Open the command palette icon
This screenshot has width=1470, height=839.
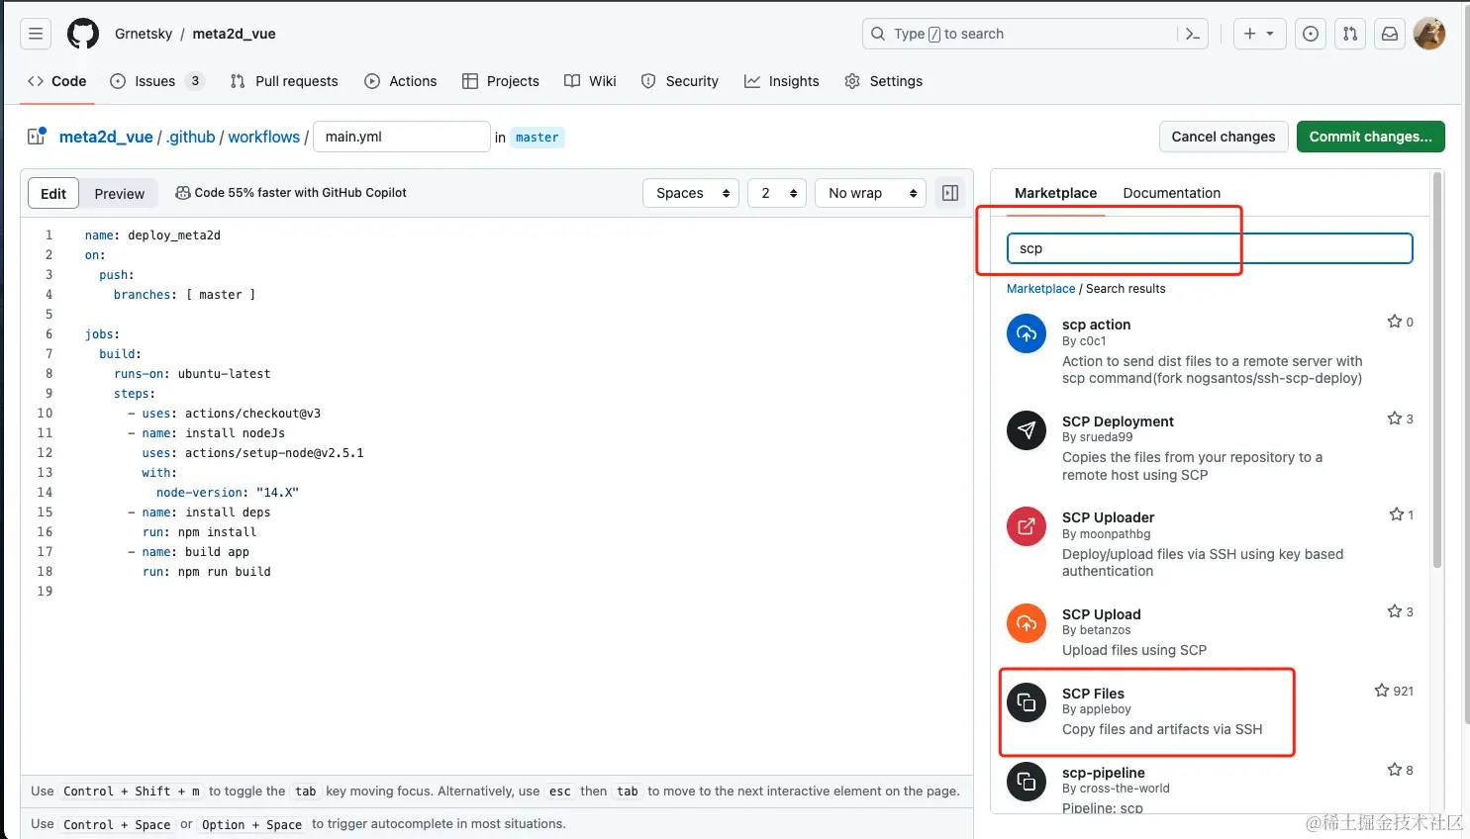point(1193,34)
